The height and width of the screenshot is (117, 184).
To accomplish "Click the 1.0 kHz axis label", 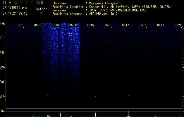I will tap(2, 53).
